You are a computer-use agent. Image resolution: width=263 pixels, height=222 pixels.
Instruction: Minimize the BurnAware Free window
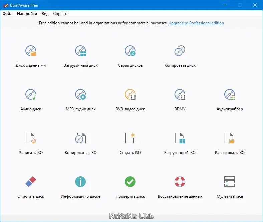pos(225,5)
